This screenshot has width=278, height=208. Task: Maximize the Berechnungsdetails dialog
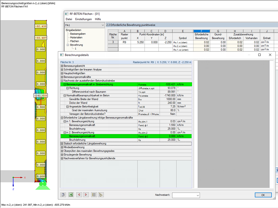[x=259, y=55]
